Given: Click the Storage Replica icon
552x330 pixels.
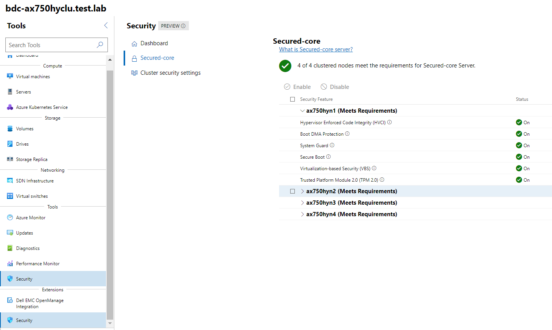Looking at the screenshot, I should (10, 159).
